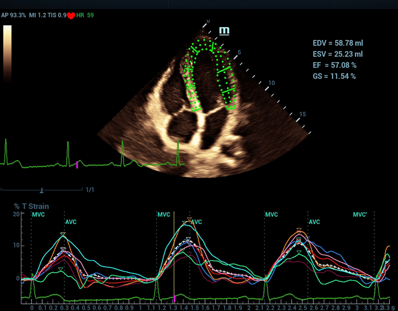Click the red heart heart-rate icon
This screenshot has width=398, height=311.
(x=71, y=16)
